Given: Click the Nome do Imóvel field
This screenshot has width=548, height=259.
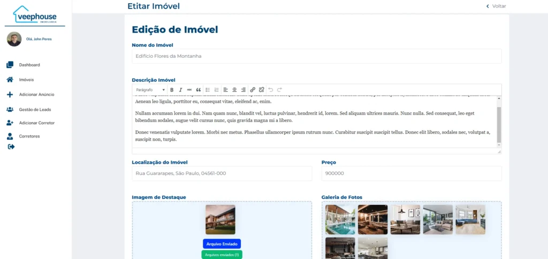Looking at the screenshot, I should [x=316, y=56].
